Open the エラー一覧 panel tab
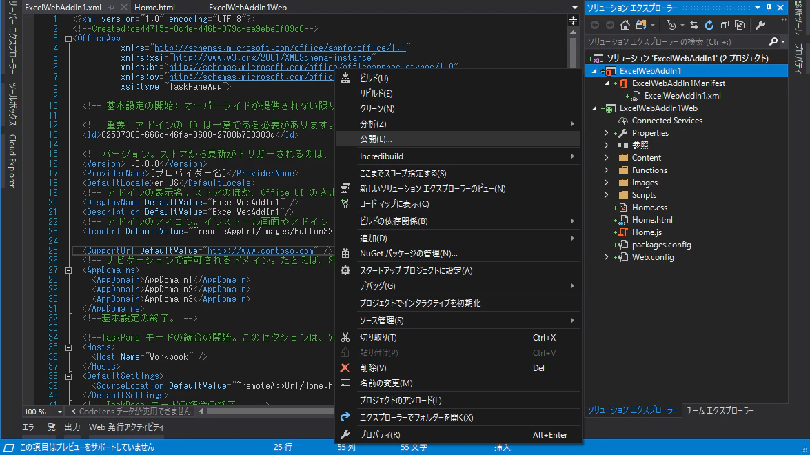Screen dimensions: 810x455 (x=39, y=427)
